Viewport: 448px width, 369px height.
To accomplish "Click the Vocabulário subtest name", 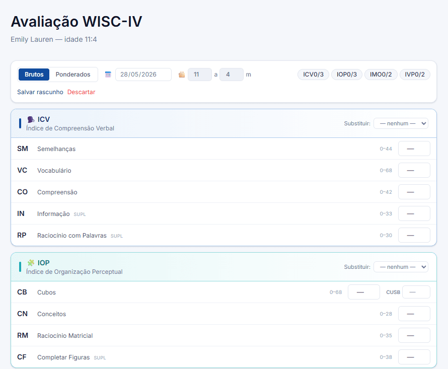I will point(54,171).
